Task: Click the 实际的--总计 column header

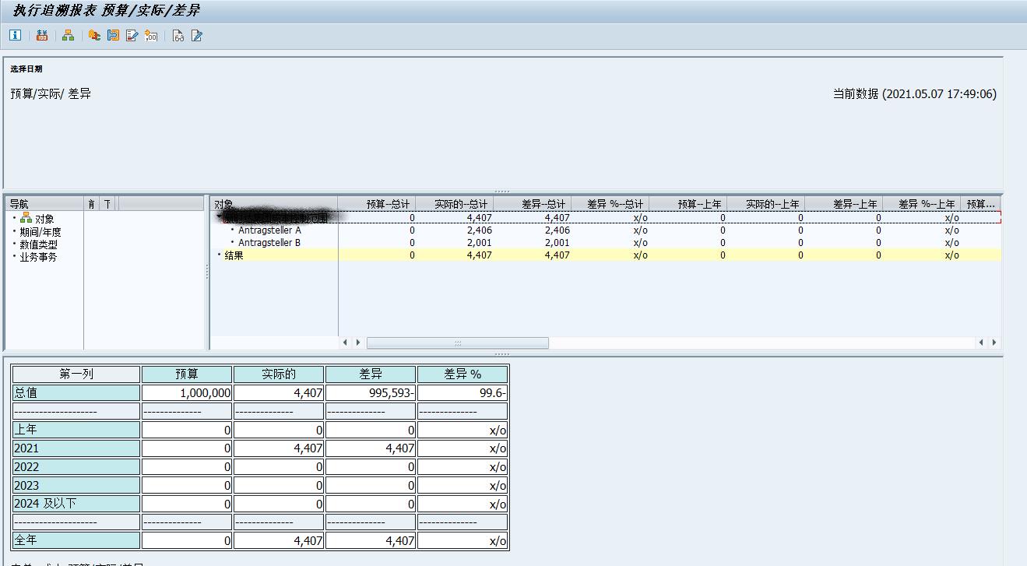Action: pos(455,204)
